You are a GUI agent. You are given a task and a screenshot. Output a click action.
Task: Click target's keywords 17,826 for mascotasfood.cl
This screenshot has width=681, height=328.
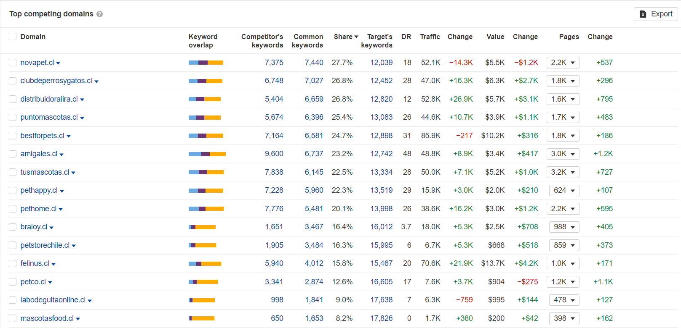pyautogui.click(x=382, y=318)
